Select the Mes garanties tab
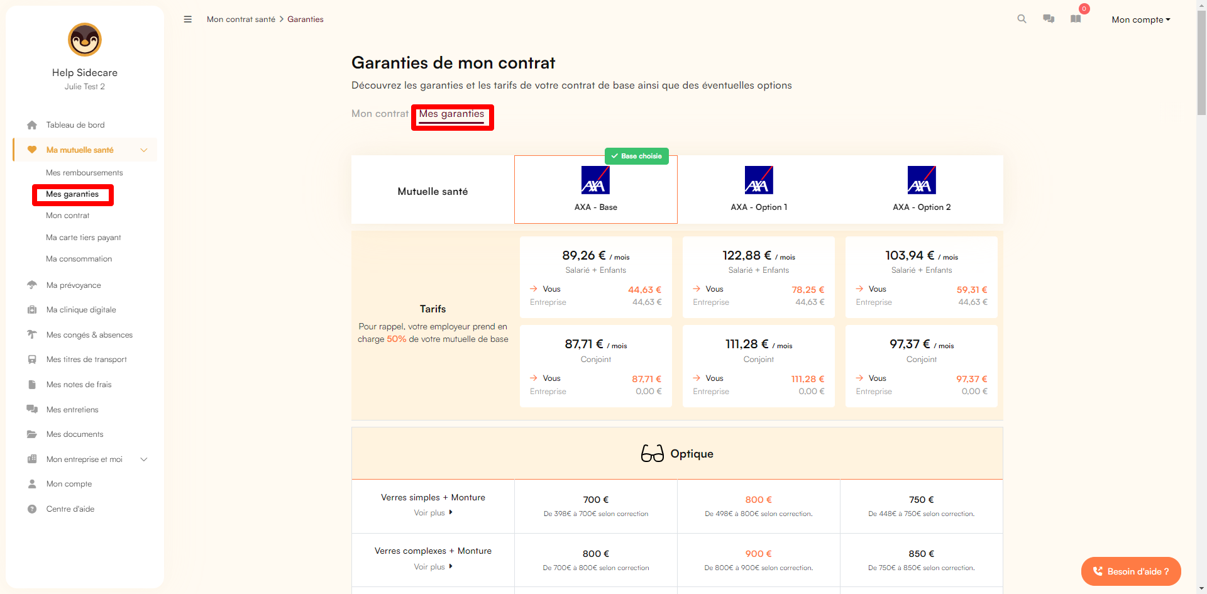Screen dimensions: 1207x594 click(x=451, y=114)
